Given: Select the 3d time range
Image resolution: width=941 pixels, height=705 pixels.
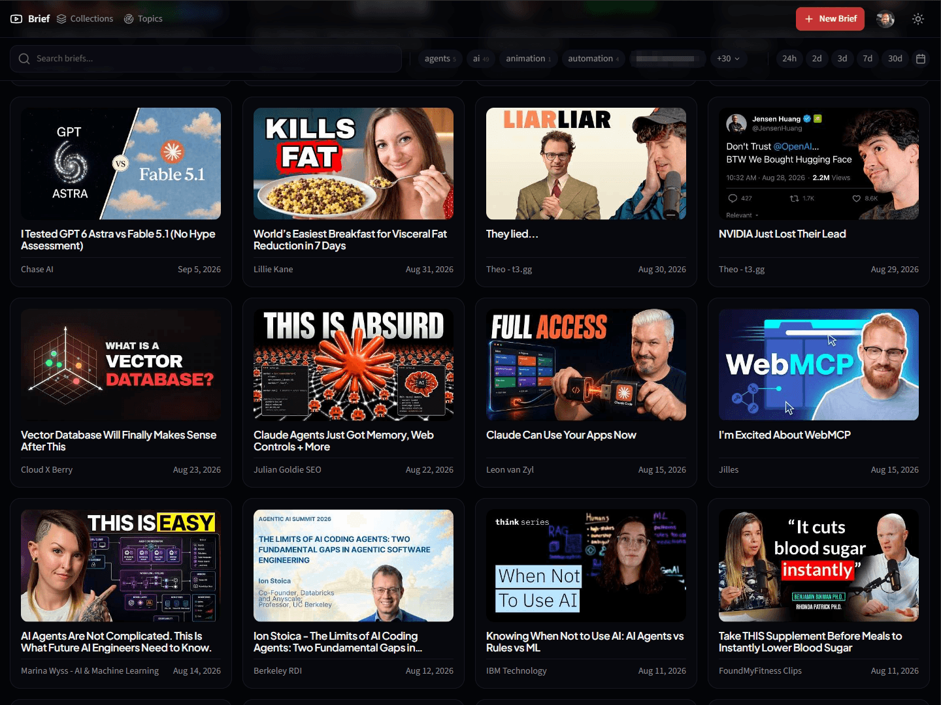Looking at the screenshot, I should click(x=842, y=59).
